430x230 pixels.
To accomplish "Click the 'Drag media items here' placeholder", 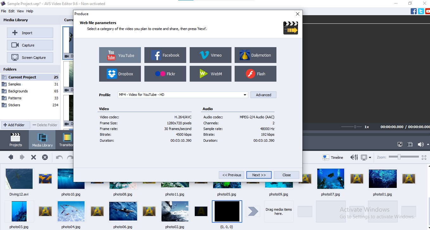I will pyautogui.click(x=279, y=211).
